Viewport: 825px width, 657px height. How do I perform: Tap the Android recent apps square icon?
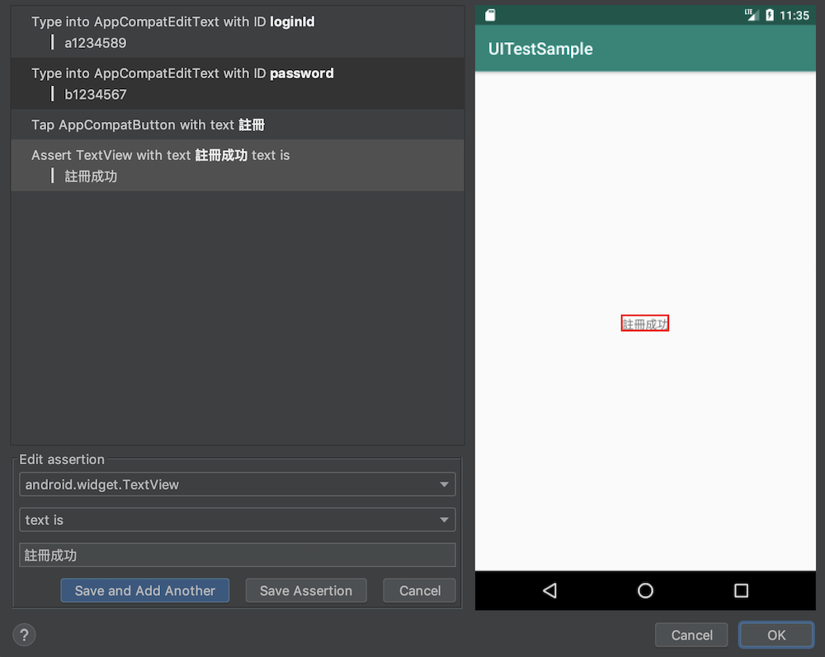[x=741, y=591]
